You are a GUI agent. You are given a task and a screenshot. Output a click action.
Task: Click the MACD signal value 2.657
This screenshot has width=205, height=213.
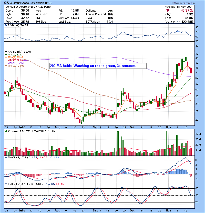tap(43, 158)
